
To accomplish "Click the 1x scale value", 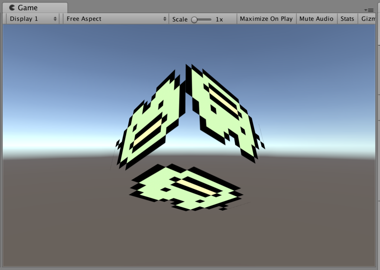I will click(219, 19).
